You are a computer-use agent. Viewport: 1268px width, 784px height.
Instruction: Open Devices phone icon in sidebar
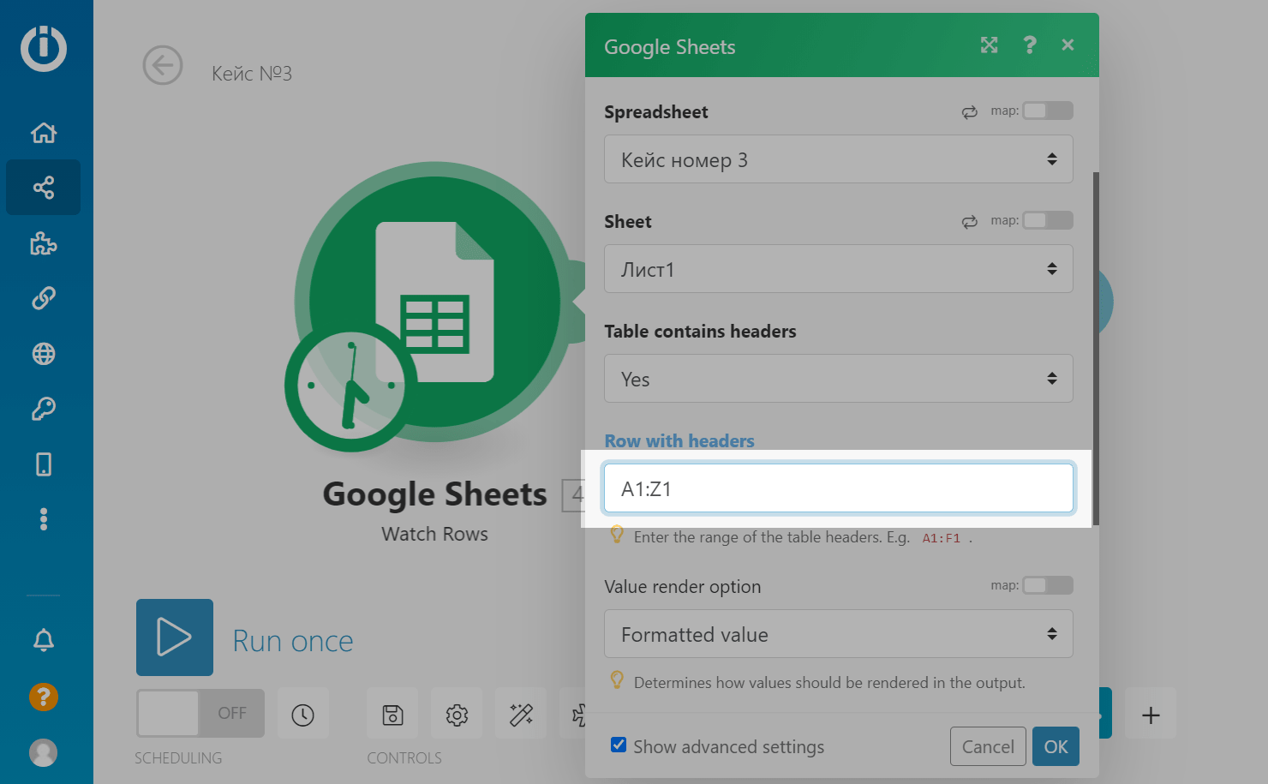click(x=44, y=464)
